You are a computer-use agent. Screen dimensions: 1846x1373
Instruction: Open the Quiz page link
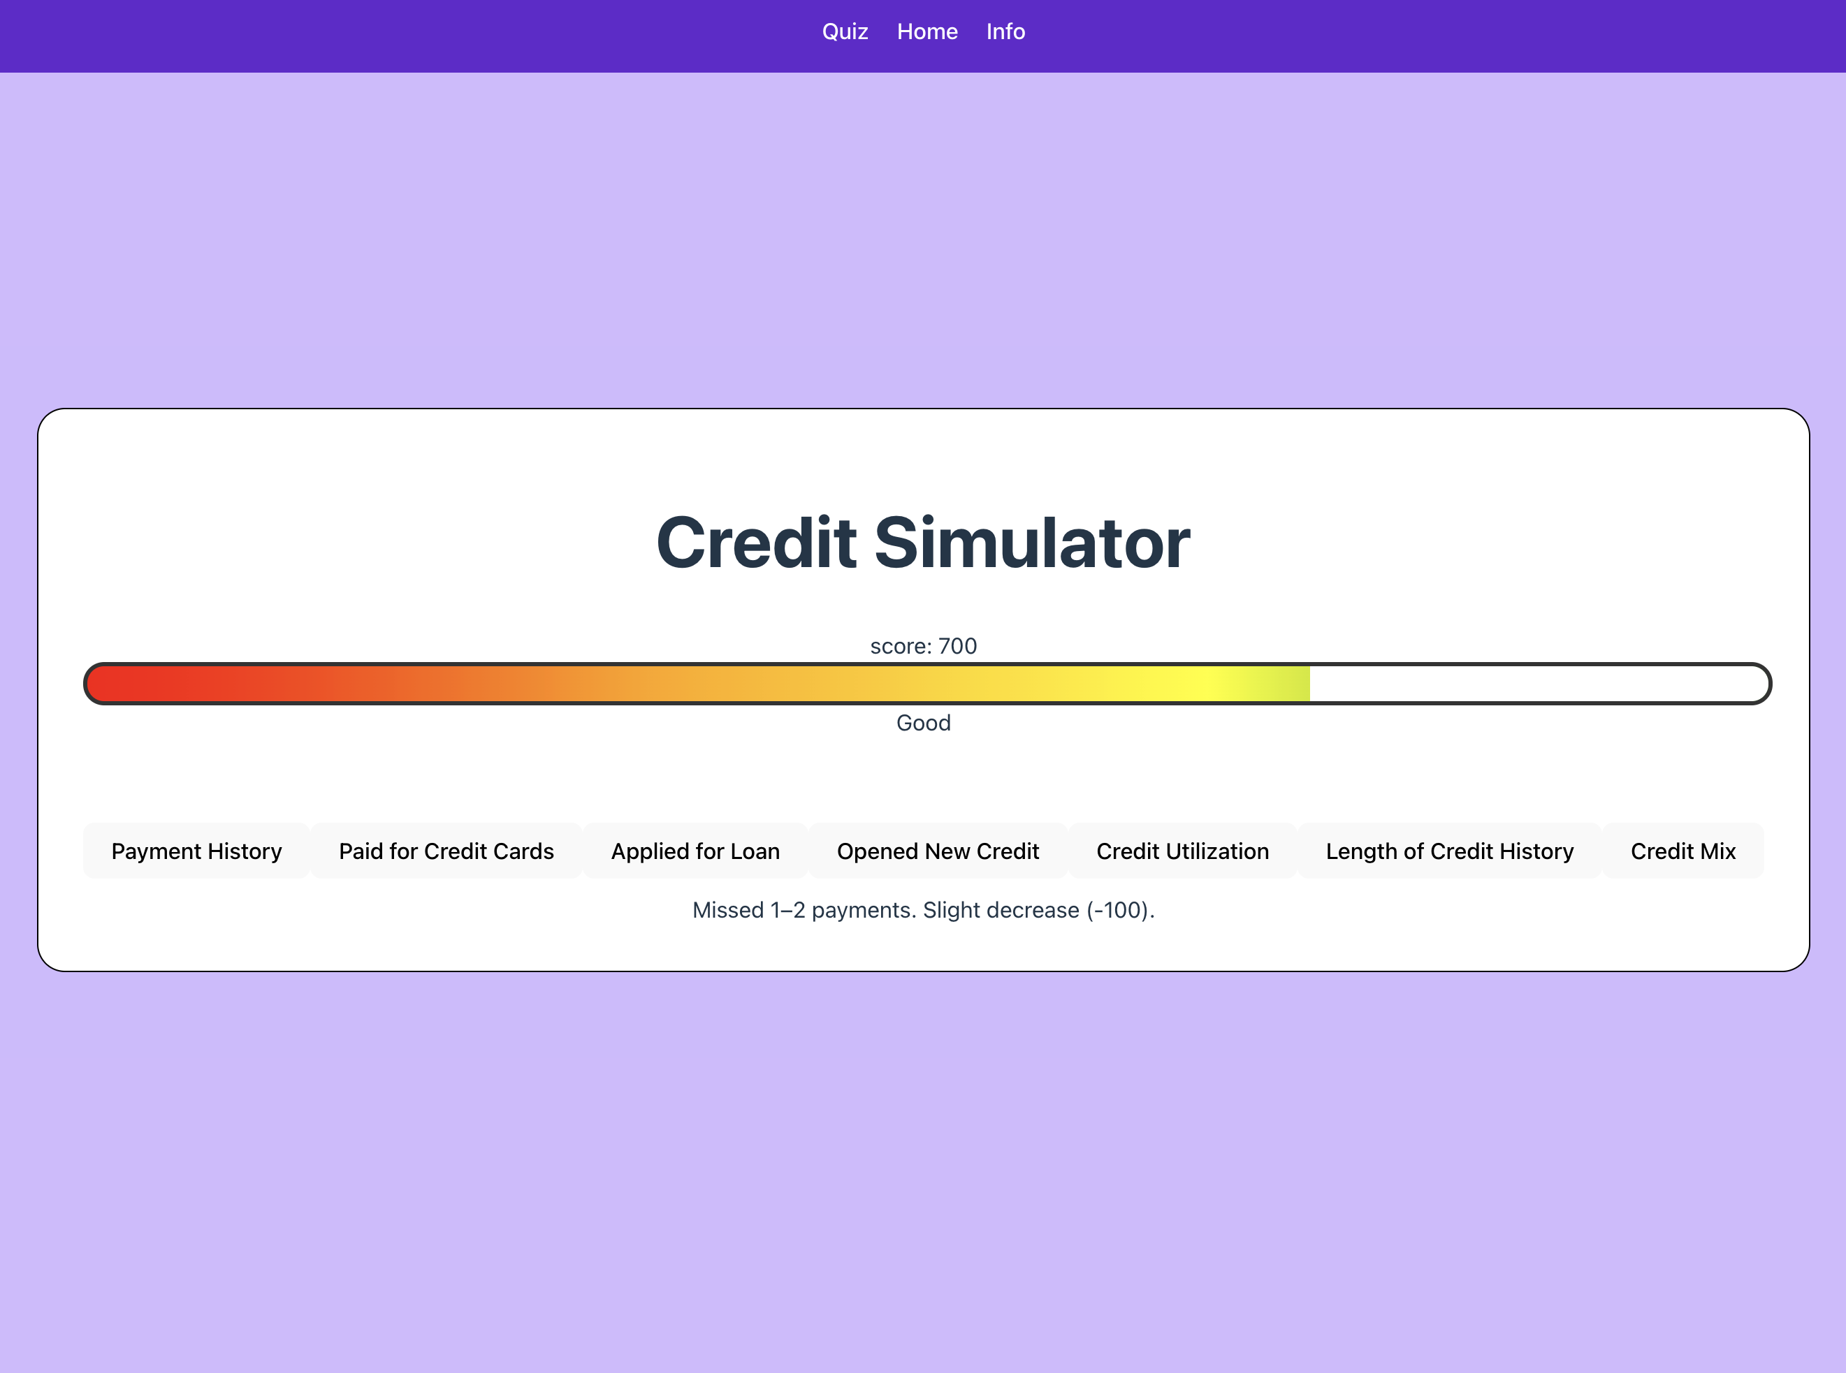[845, 31]
